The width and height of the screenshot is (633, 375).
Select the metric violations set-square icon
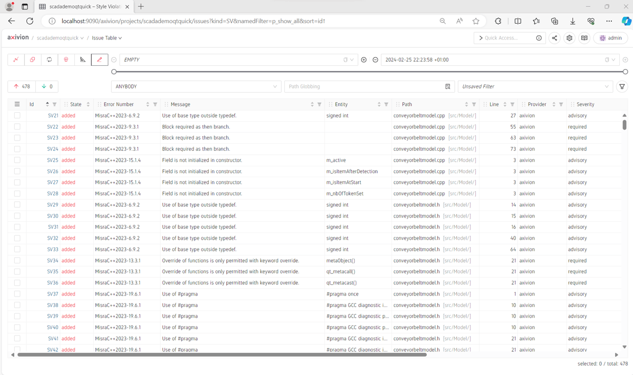[83, 60]
